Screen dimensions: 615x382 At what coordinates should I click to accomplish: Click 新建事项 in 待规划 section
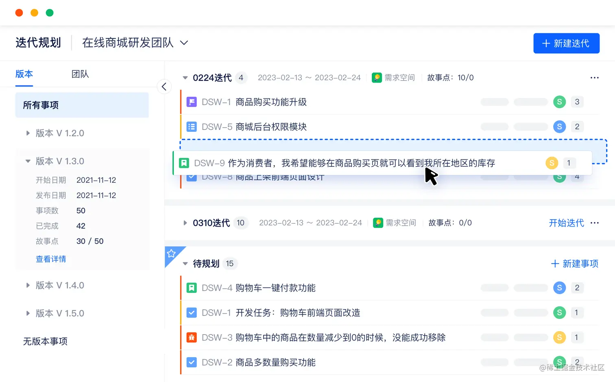(574, 264)
